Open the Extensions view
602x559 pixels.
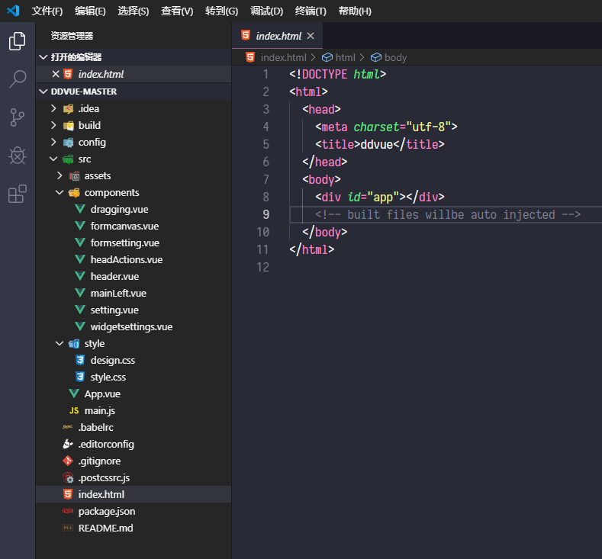[18, 194]
